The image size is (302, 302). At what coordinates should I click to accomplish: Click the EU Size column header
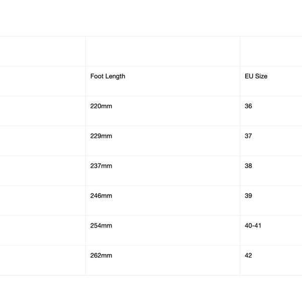[256, 77]
